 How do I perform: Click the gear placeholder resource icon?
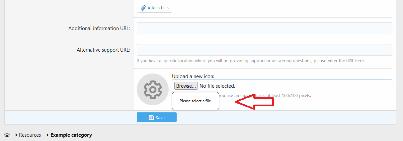[152, 89]
